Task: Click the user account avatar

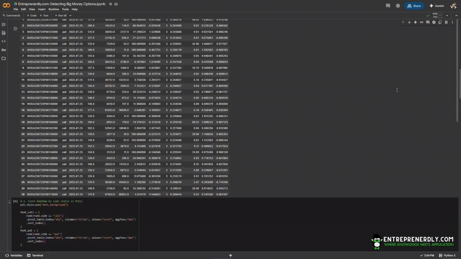Action: (454, 6)
